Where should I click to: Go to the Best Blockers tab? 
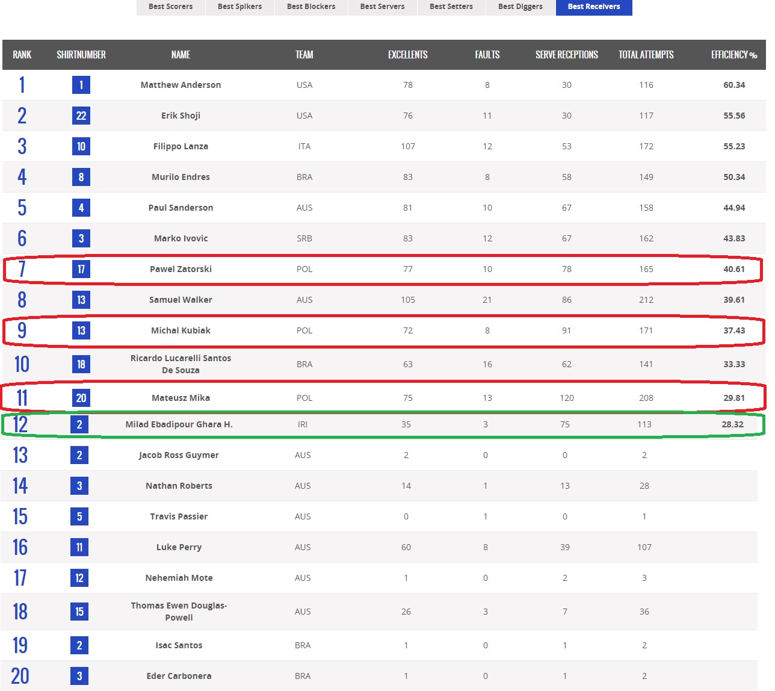pyautogui.click(x=311, y=7)
